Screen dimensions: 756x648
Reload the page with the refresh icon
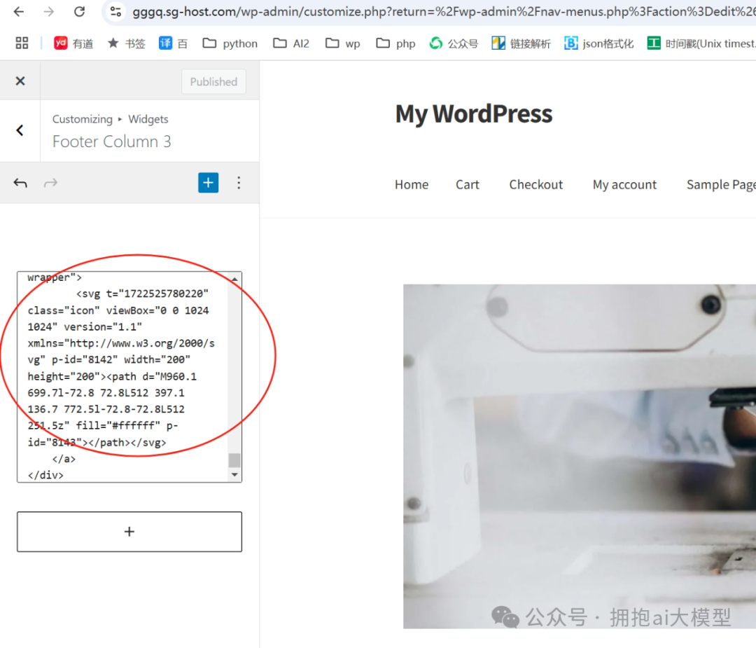(79, 11)
